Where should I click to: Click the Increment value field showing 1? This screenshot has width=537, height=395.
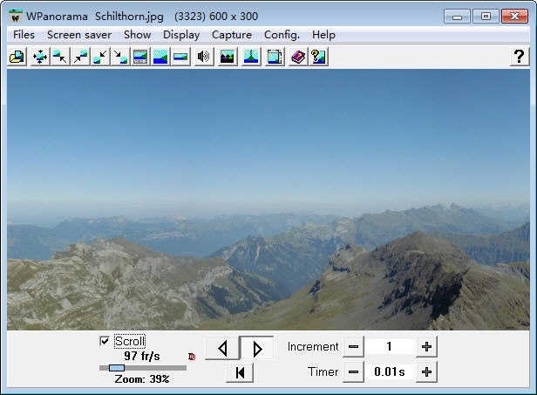tap(390, 347)
